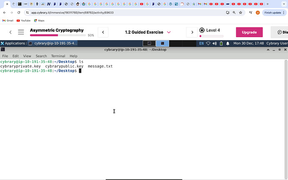Open the Chrome profile avatar
Image resolution: width=288 pixels, height=180 pixels.
point(258,13)
